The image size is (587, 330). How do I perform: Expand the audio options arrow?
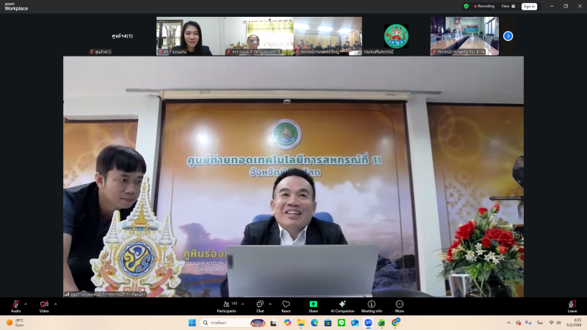point(26,303)
